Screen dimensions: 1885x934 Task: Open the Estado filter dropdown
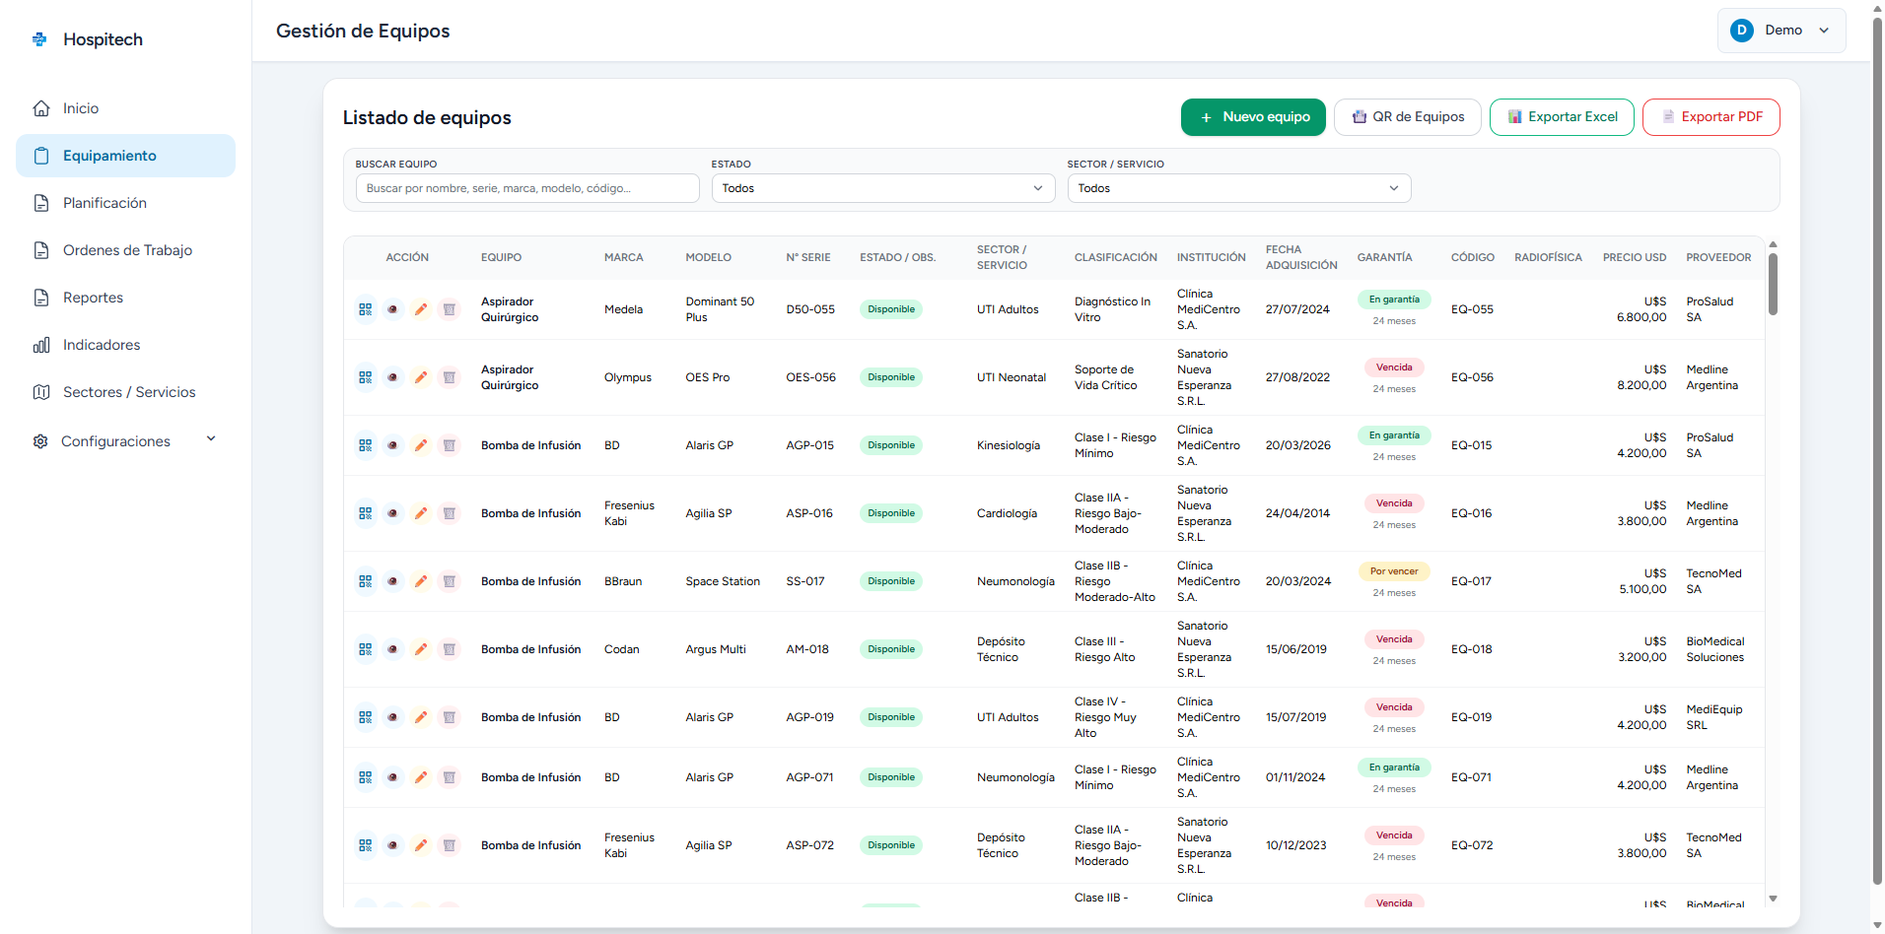(883, 188)
